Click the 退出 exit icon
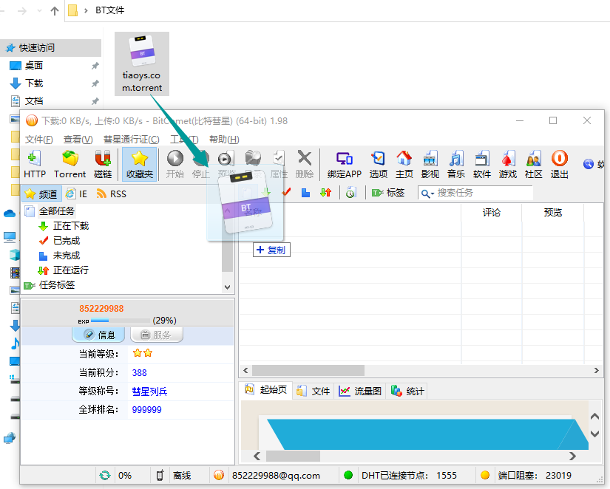Screen dimensions: 610x489 560,165
